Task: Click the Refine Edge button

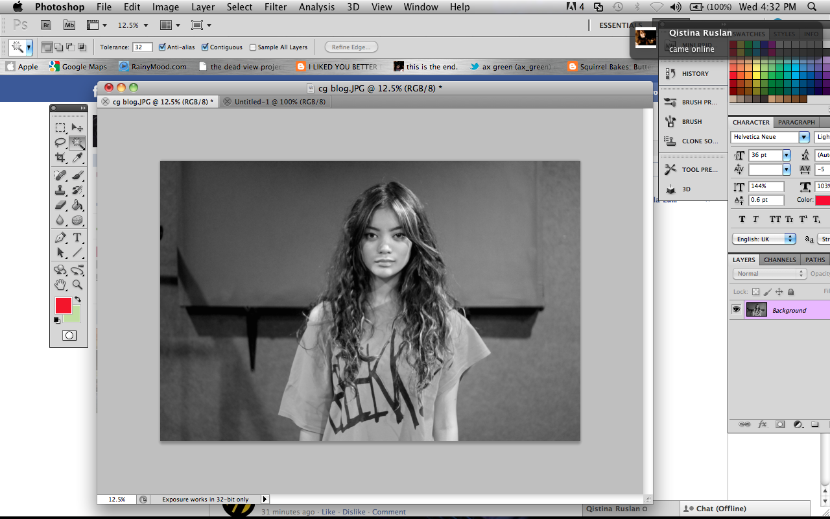Action: [351, 47]
